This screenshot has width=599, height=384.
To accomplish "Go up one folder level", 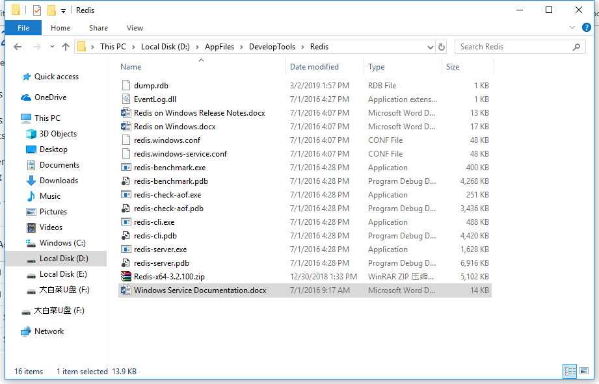I will coord(66,47).
